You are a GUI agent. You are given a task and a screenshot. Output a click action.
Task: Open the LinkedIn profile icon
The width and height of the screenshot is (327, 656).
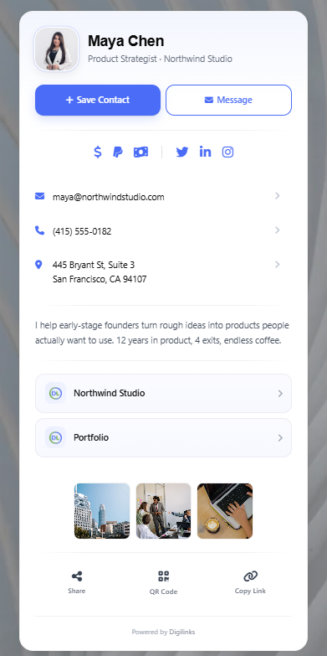click(x=205, y=152)
